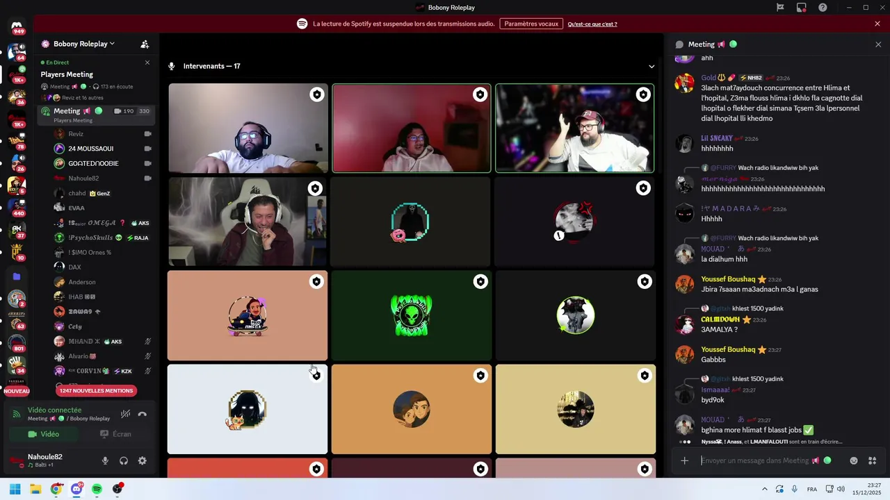Click in the Envoyer un message dans Meeting field
Viewport: 890px width, 500px height.
(770, 460)
